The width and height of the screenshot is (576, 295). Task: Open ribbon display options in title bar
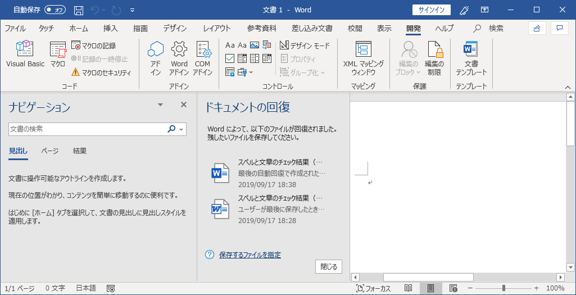[485, 10]
